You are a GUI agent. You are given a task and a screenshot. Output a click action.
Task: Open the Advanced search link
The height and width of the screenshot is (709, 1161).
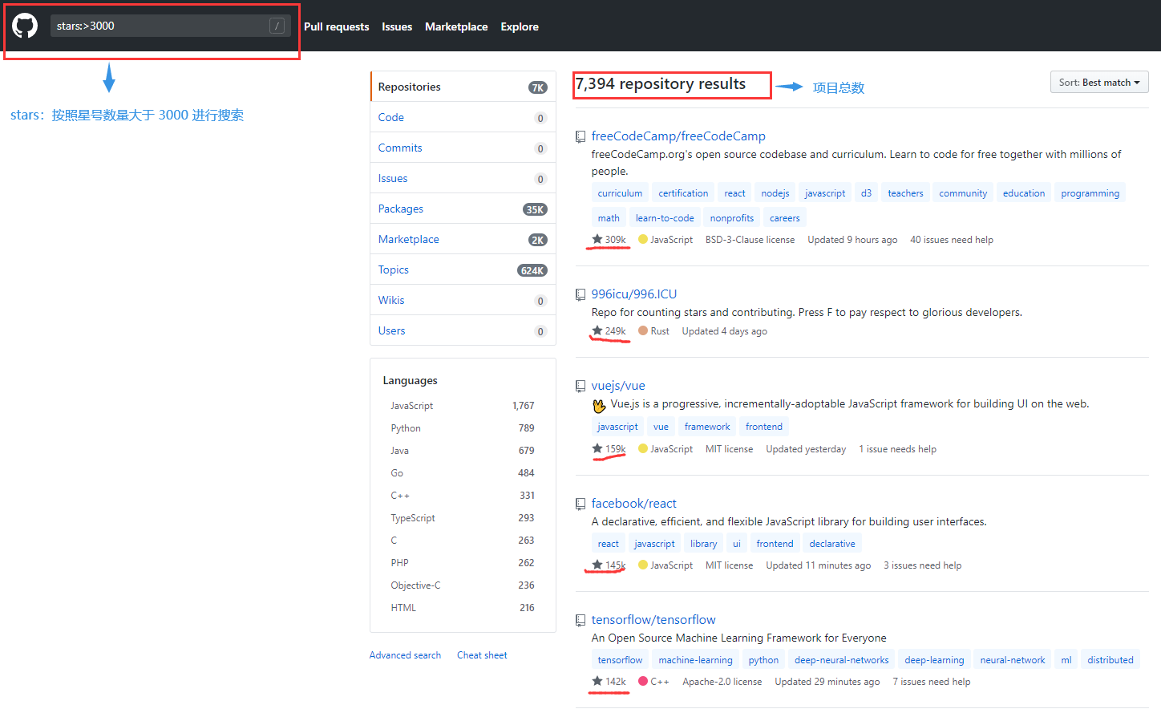pyautogui.click(x=405, y=655)
